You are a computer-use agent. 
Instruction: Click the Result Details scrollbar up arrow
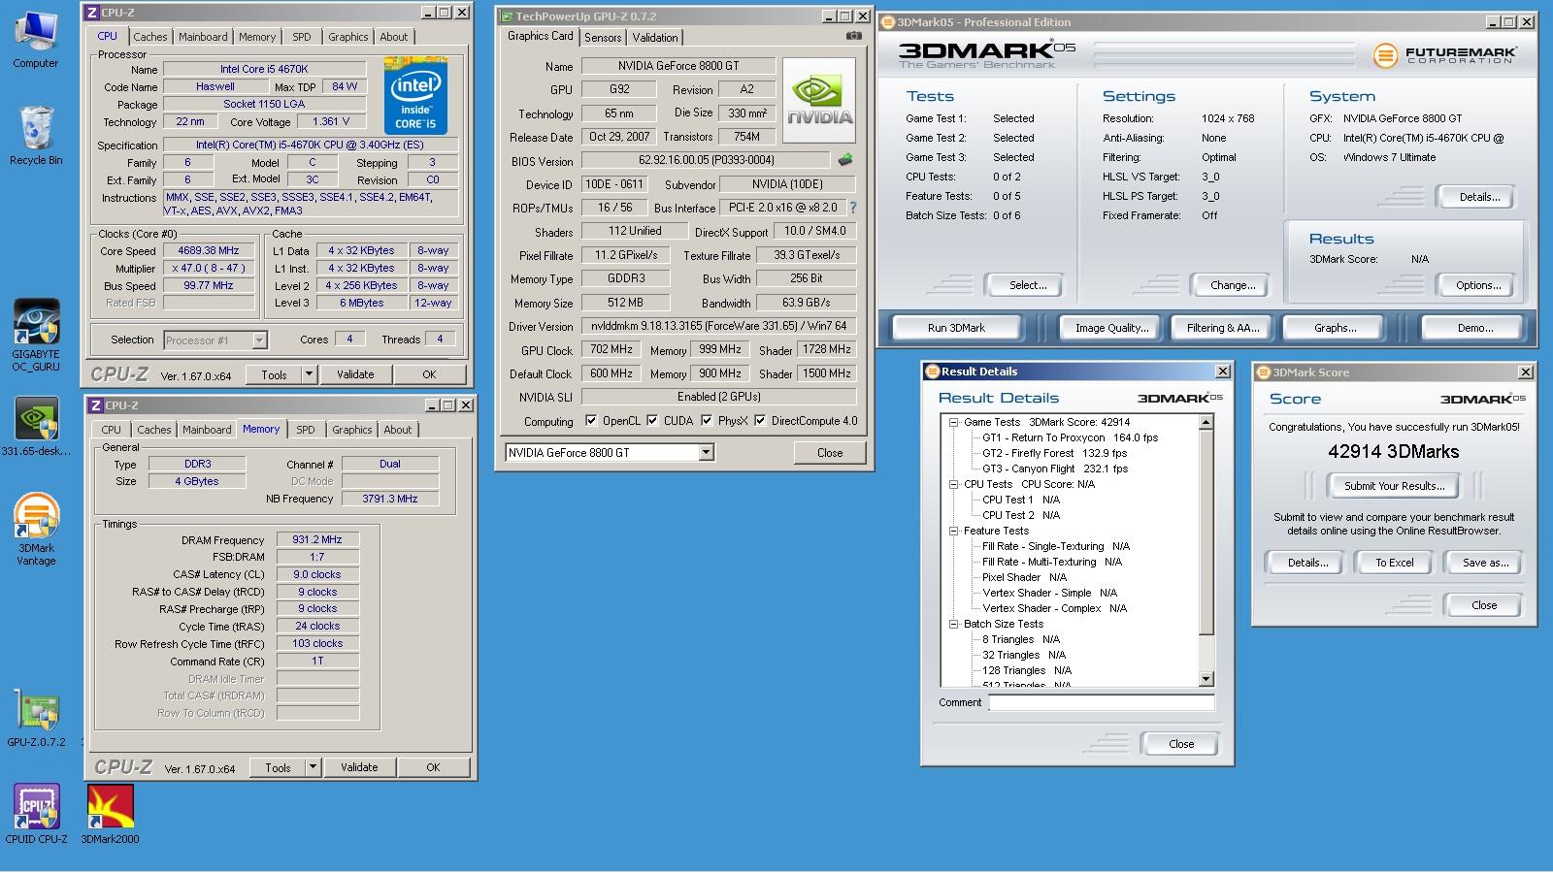click(1206, 422)
